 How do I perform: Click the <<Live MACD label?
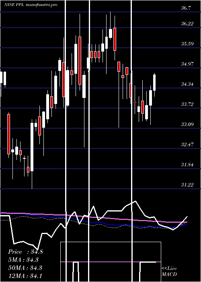click(x=169, y=272)
